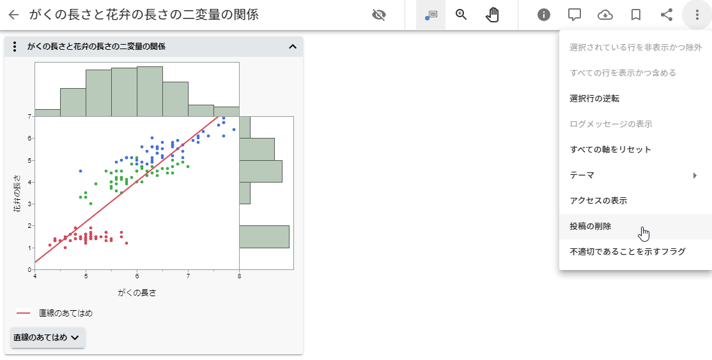Click the tallest top histogram bar
712x360 pixels.
(150, 91)
